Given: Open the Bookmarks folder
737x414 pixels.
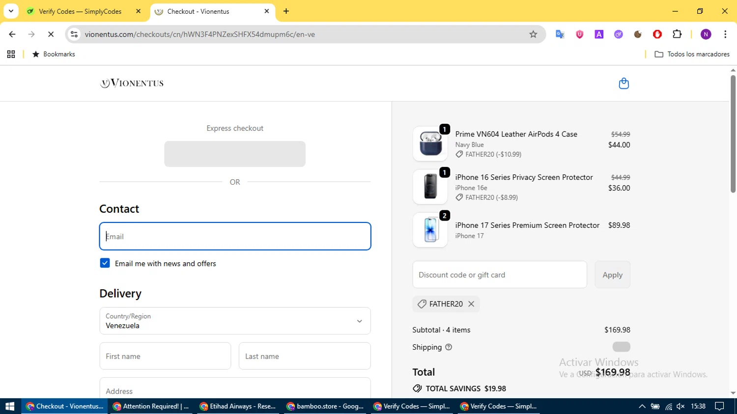Looking at the screenshot, I should coord(54,54).
